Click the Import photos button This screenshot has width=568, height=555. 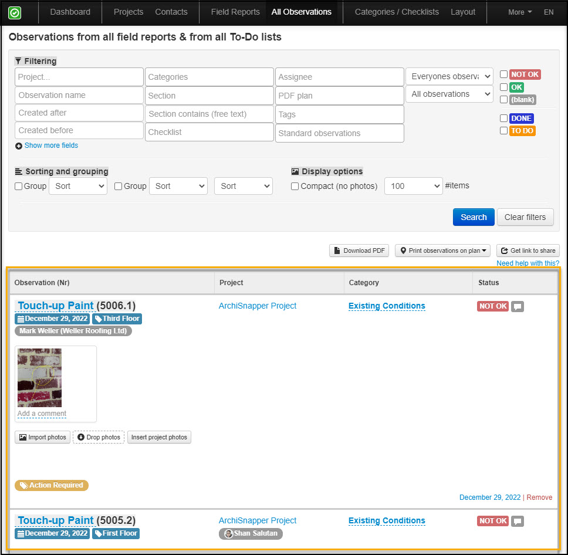pos(42,437)
